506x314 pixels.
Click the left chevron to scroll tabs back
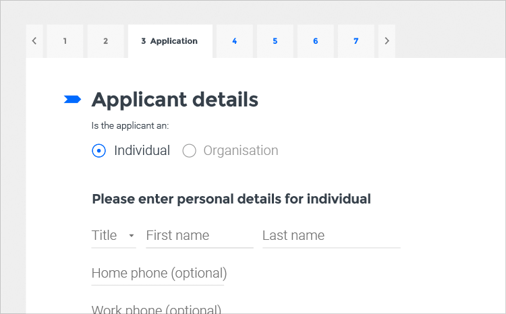coord(34,41)
